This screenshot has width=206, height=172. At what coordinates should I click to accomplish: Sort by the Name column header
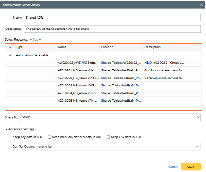coord(78,47)
